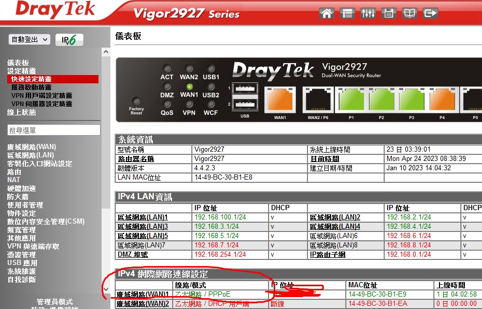Click the logout arrow icon
Image resolution: width=482 pixels, height=309 pixels.
coord(430,13)
